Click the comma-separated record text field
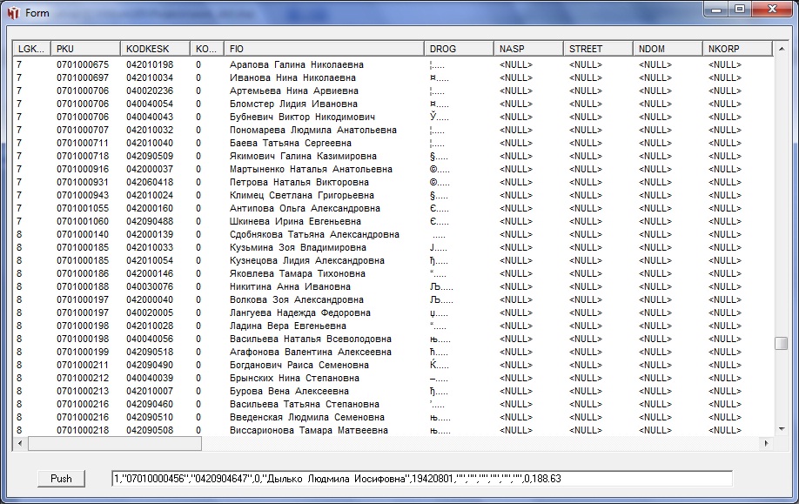 pos(421,478)
